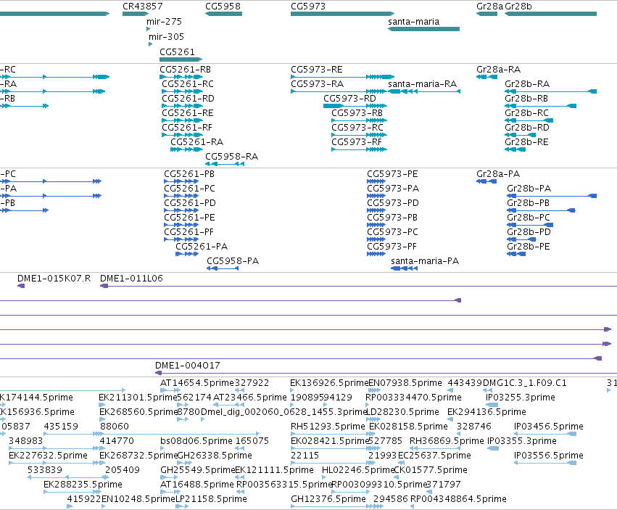The height and width of the screenshot is (510, 617).
Task: Click the CG5973-RC transcript label
Action: tap(357, 128)
